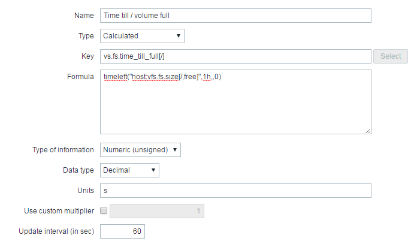Click the Name text field
Image resolution: width=420 pixels, height=241 pixels.
[x=235, y=15]
